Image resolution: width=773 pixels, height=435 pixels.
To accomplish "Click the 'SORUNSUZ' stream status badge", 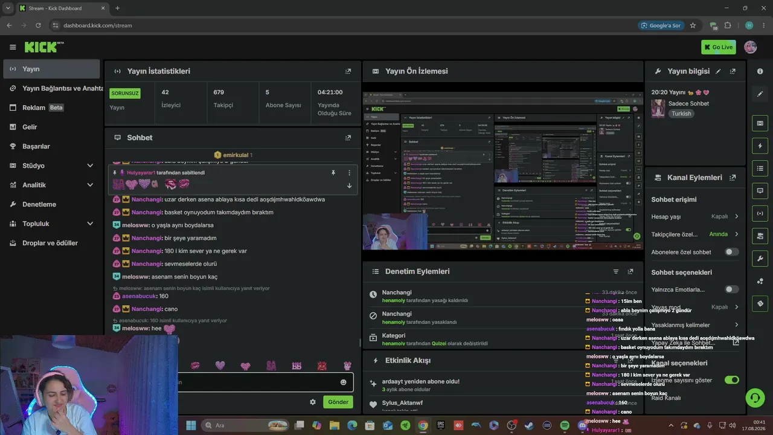I will tap(125, 94).
